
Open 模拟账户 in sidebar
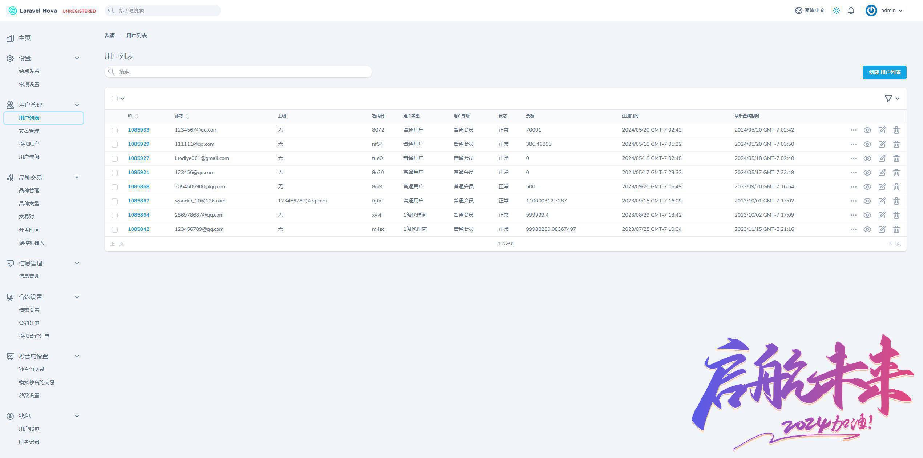(x=29, y=144)
